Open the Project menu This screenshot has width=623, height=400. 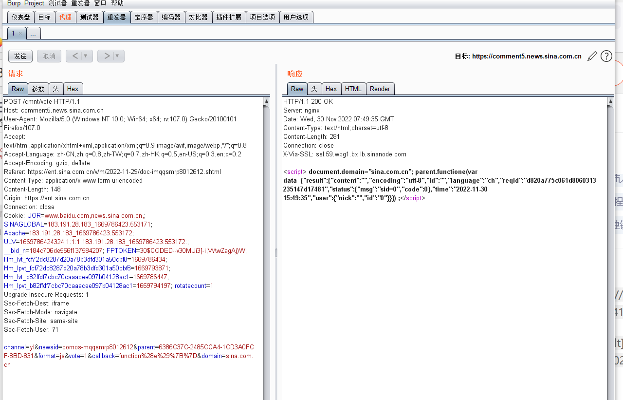click(x=34, y=3)
